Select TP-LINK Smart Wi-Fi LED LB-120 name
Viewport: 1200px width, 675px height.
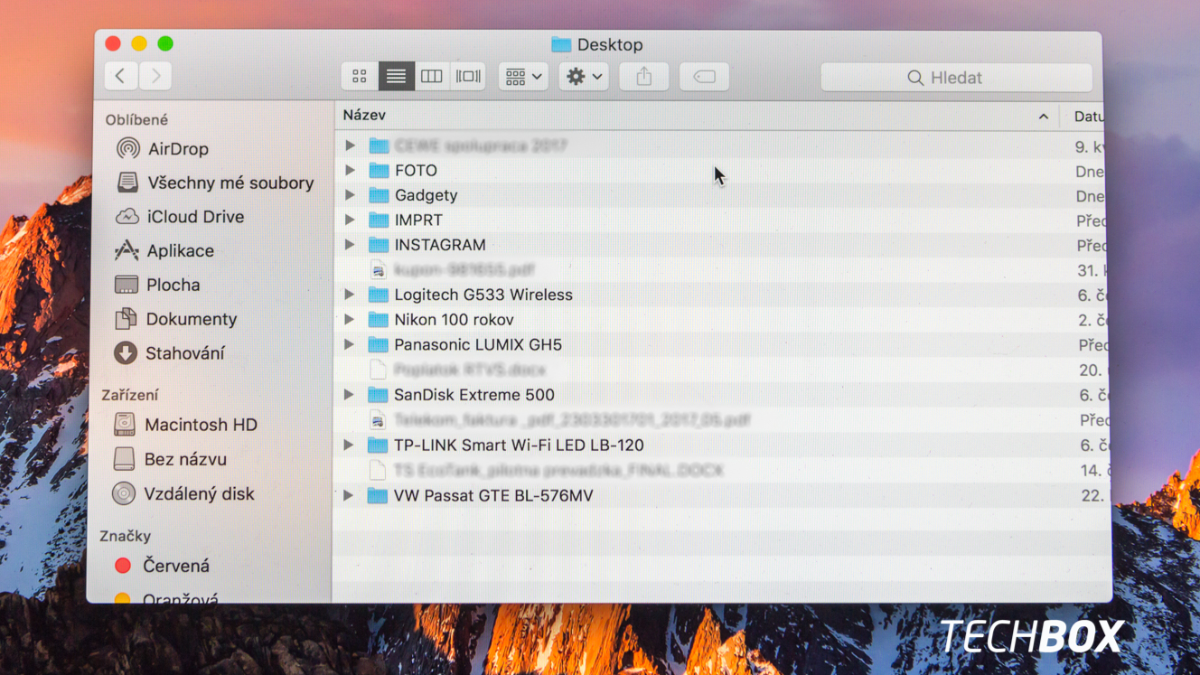click(x=519, y=445)
